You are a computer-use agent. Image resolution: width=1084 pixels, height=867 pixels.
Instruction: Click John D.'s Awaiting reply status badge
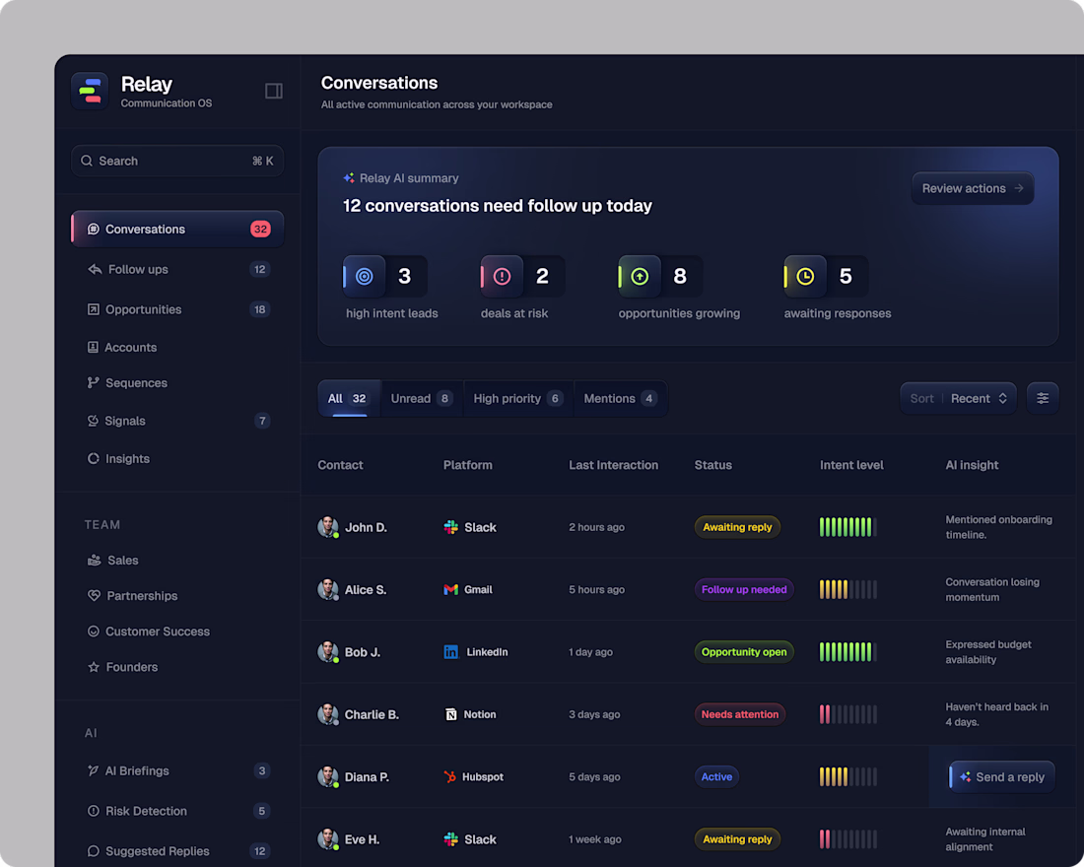pos(737,527)
